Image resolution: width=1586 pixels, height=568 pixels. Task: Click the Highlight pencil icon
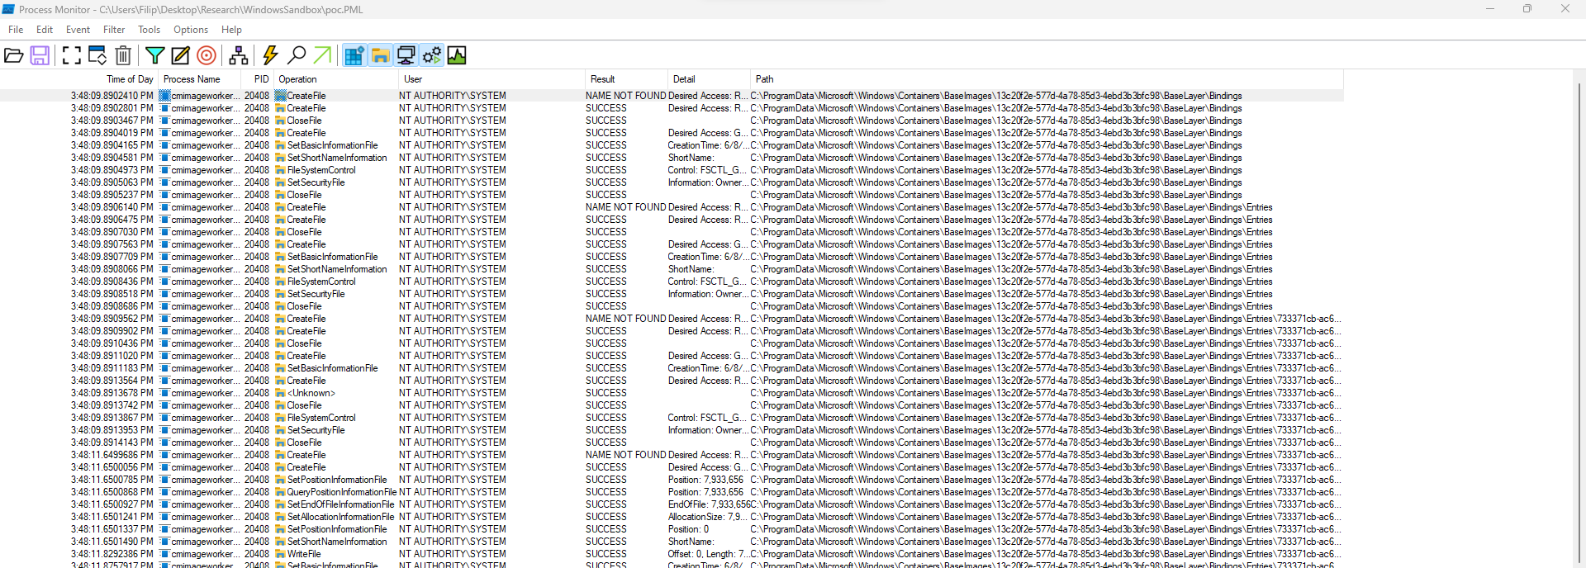click(x=180, y=55)
